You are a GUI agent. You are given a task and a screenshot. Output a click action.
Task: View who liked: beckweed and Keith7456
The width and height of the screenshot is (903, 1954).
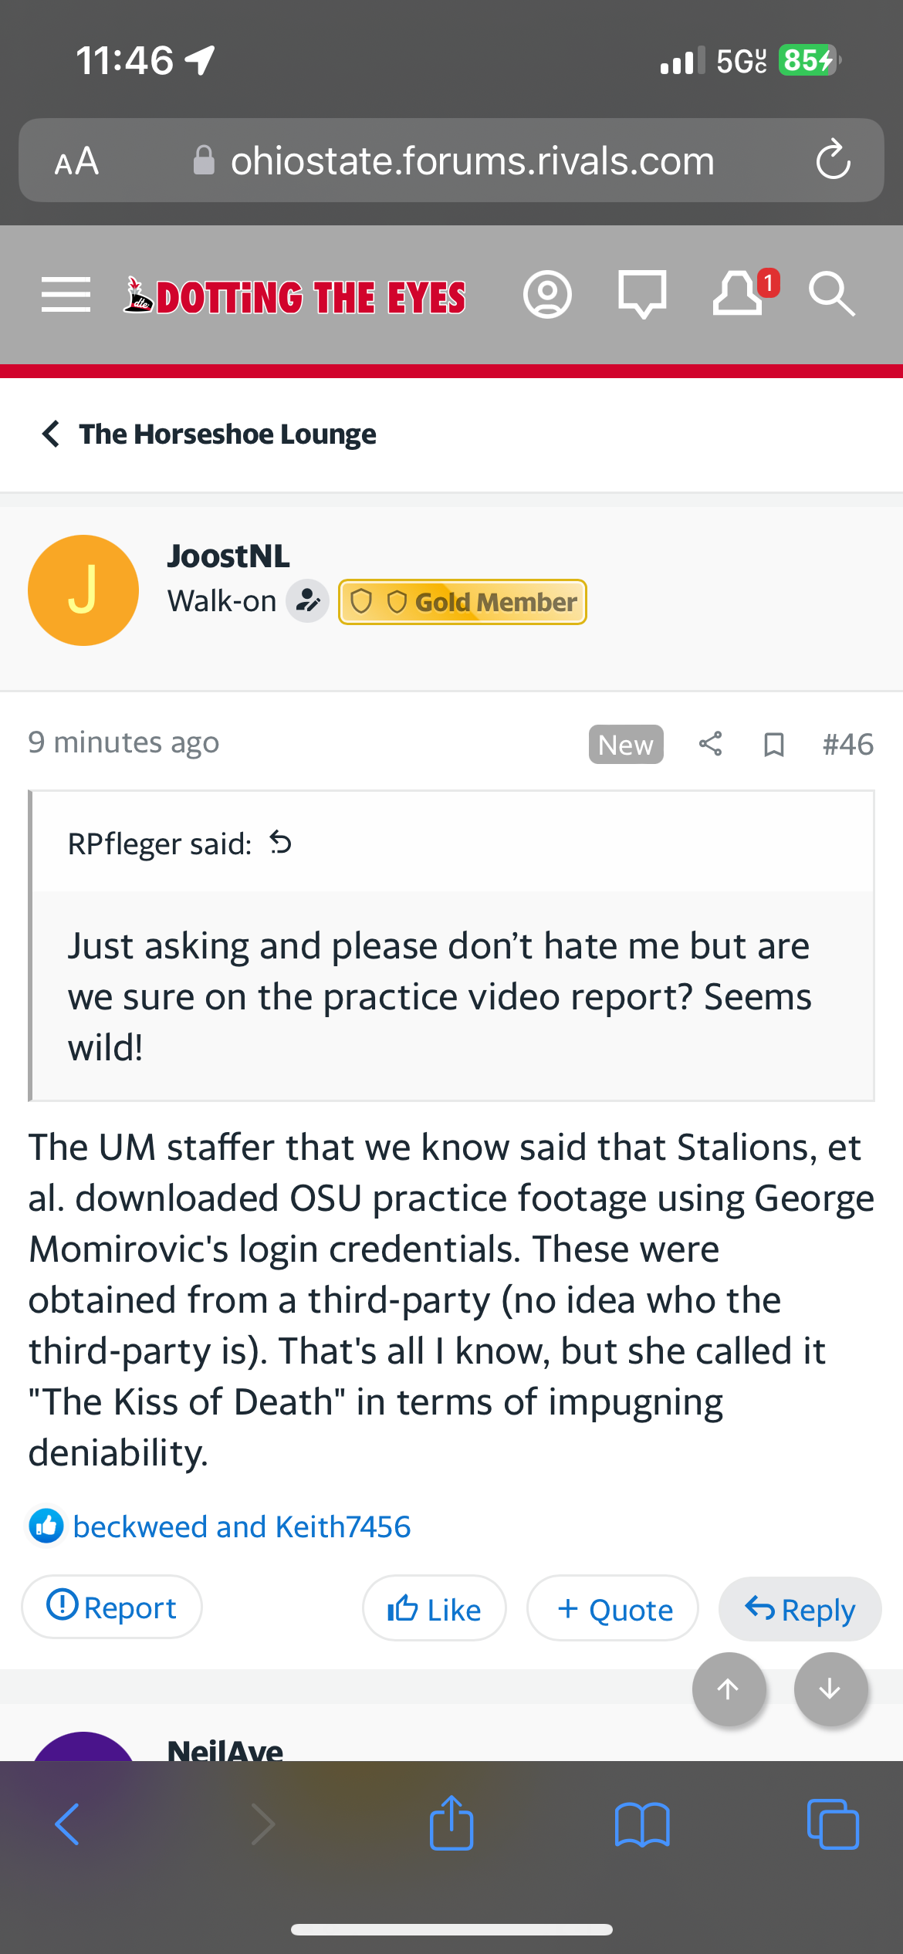point(242,1526)
